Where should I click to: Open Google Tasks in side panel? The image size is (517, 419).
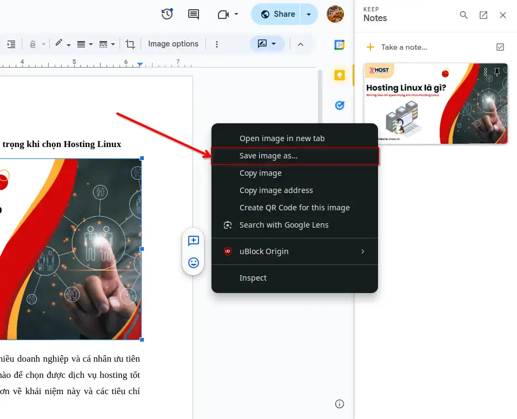click(340, 105)
